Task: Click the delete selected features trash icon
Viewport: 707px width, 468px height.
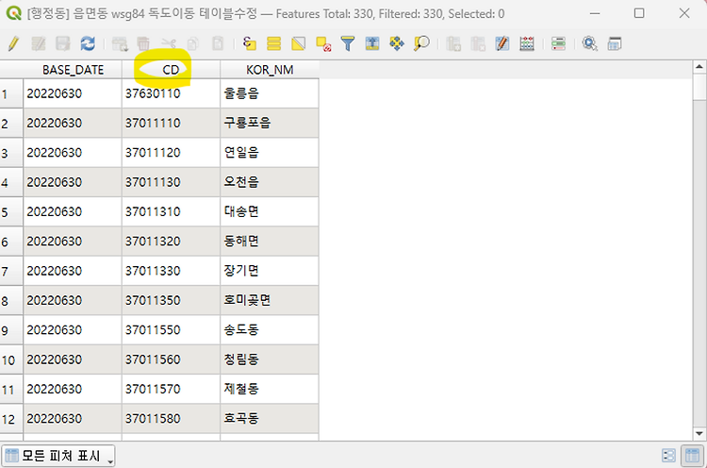Action: 143,43
